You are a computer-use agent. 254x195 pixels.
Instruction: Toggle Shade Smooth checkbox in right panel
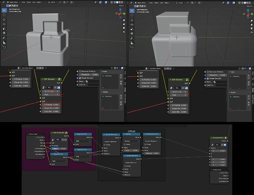tap(207, 78)
